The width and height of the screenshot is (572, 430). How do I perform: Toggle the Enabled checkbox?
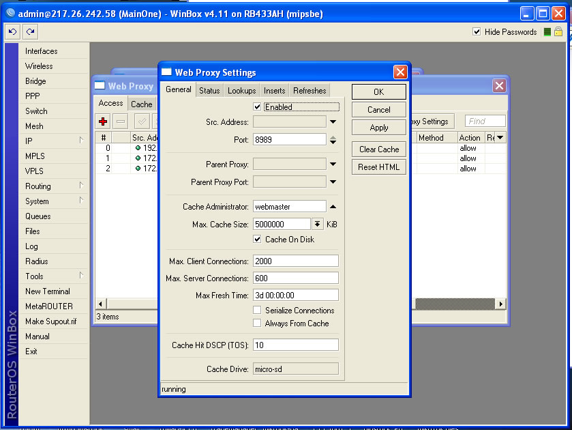point(257,106)
